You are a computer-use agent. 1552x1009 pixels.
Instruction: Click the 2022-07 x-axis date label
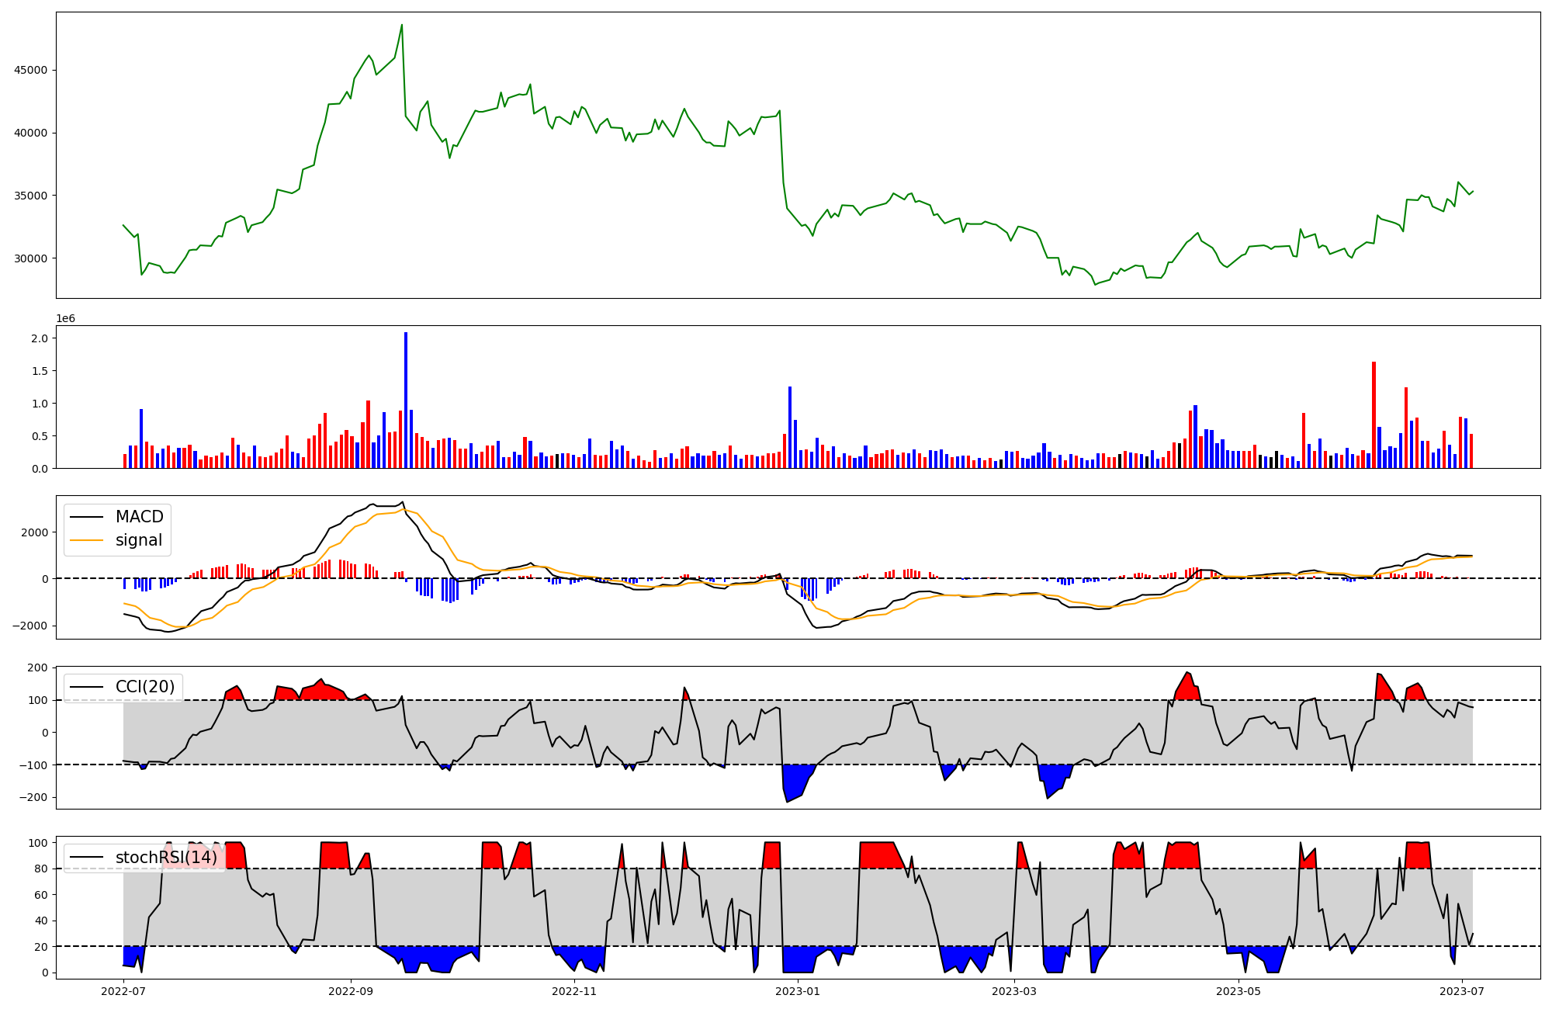pos(123,991)
